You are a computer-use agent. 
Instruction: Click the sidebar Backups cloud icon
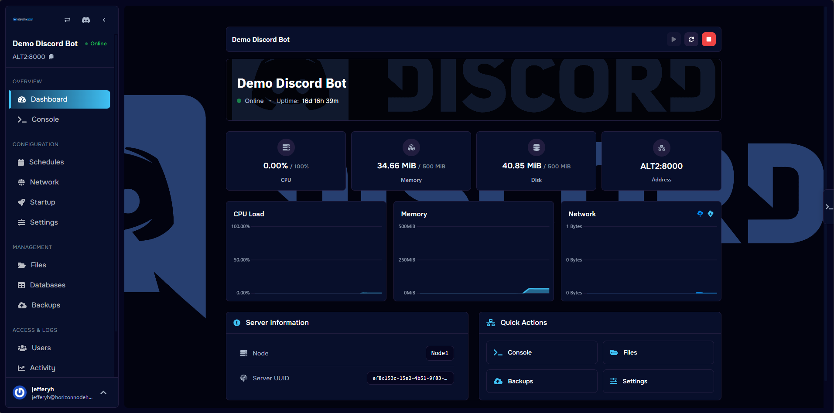click(22, 305)
